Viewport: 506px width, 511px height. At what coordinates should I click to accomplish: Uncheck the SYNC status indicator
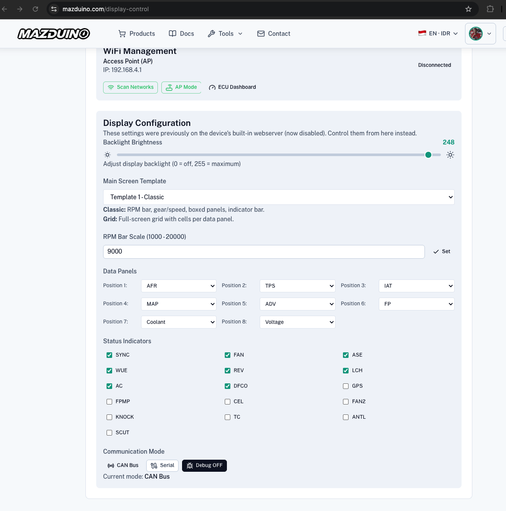109,355
